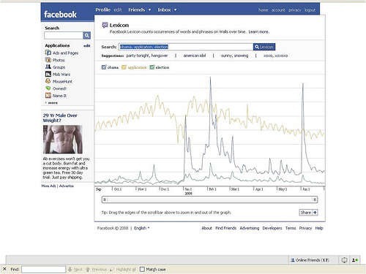Open the Advertising footer link
366x274 pixels.
pyautogui.click(x=250, y=228)
